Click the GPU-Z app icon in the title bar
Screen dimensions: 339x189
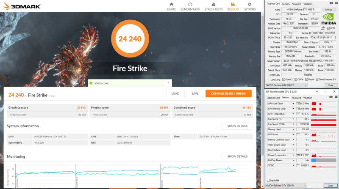coord(267,92)
